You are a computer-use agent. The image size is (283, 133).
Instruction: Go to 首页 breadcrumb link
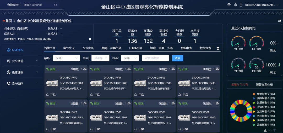click(9, 21)
